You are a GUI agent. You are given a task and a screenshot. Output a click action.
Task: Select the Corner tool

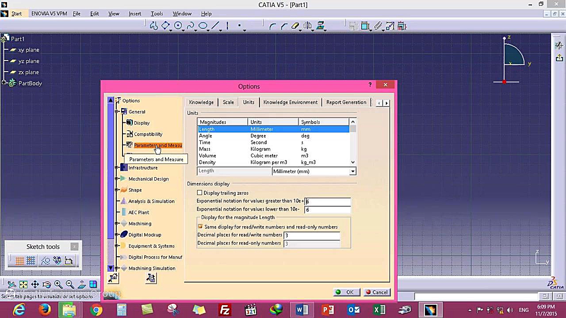(x=272, y=26)
